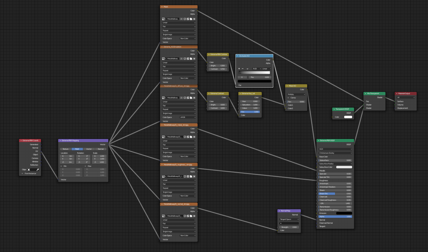Enable the Clamp checkbox on the Mixer AO node
Image resolution: width=428 pixels, height=252 pixels.
coord(288,97)
